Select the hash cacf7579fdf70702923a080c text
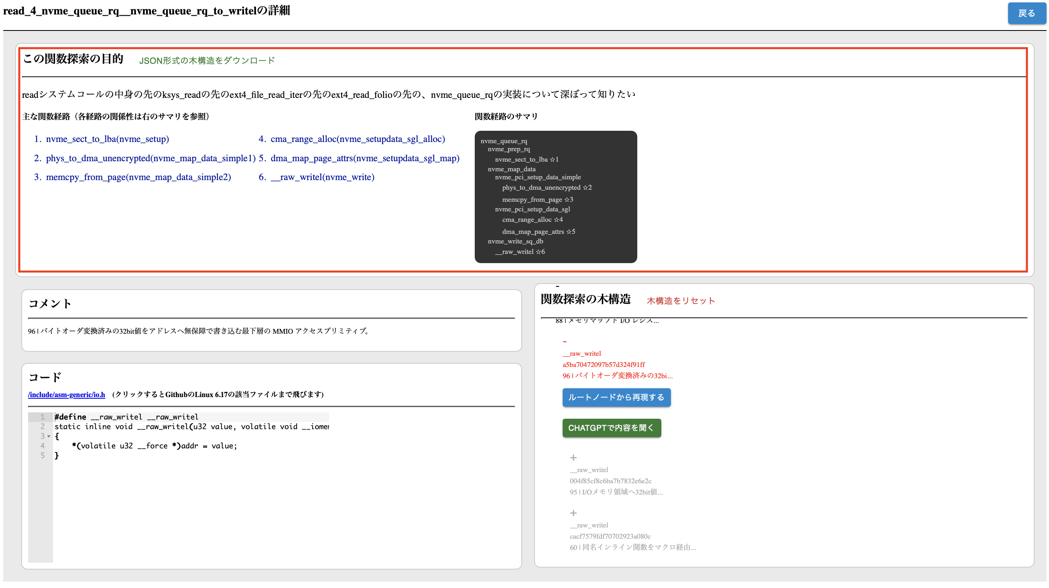Image resolution: width=1049 pixels, height=588 pixels. point(610,536)
